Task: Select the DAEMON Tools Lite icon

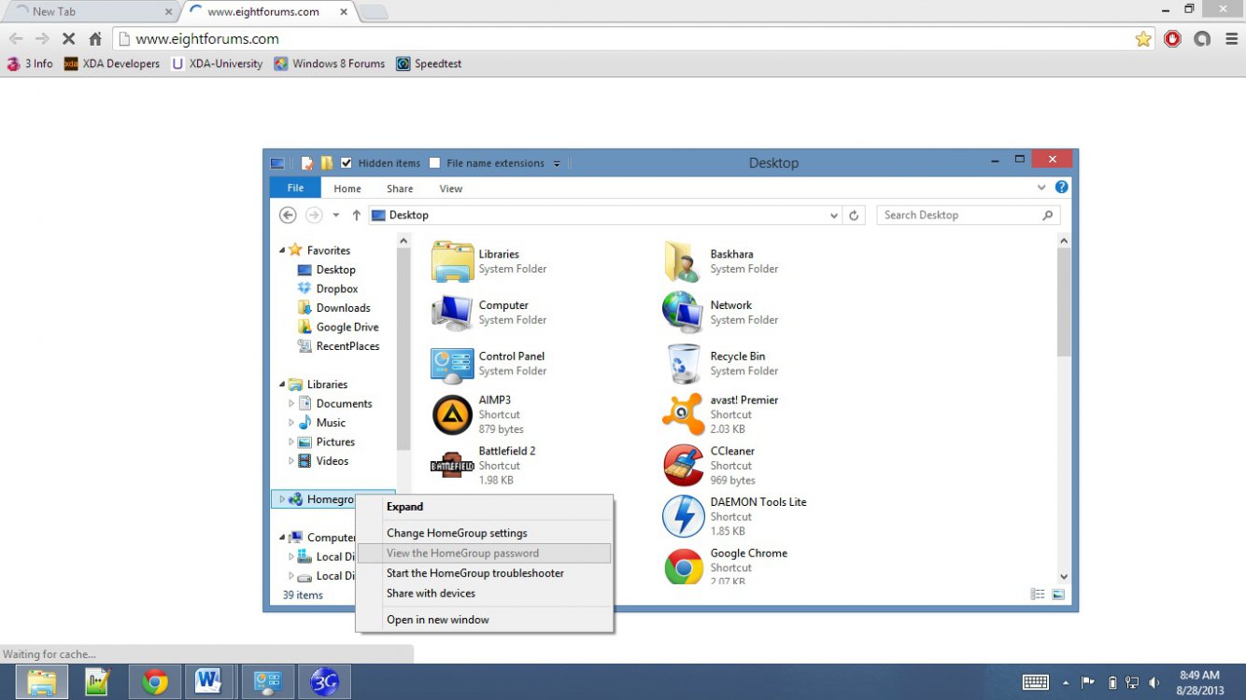Action: pos(684,516)
